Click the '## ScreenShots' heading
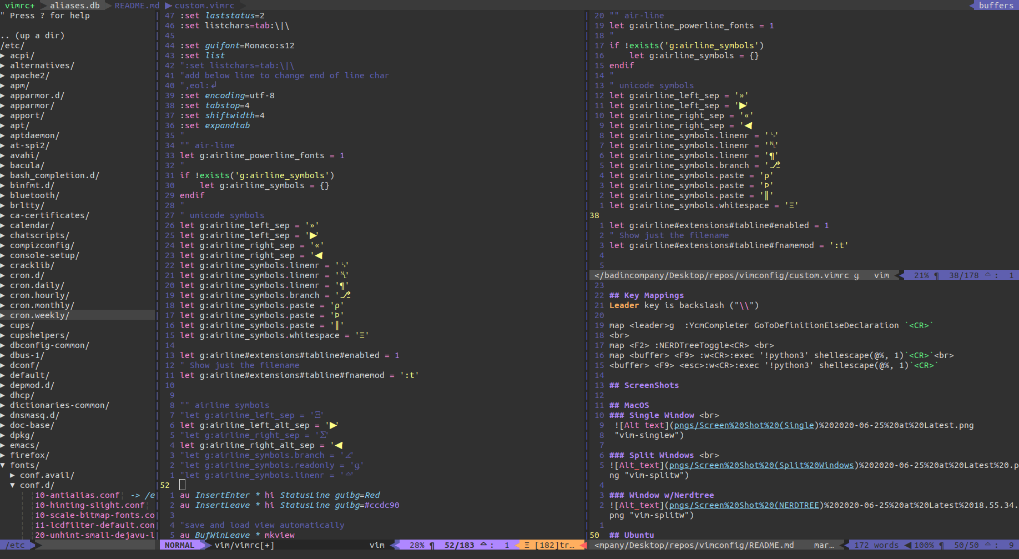The image size is (1019, 559). 644,385
